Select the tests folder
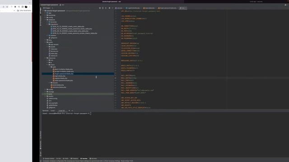289x162 pixels. (x=49, y=94)
